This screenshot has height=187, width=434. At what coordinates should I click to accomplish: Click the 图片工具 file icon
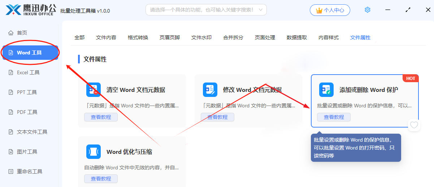(x=11, y=152)
